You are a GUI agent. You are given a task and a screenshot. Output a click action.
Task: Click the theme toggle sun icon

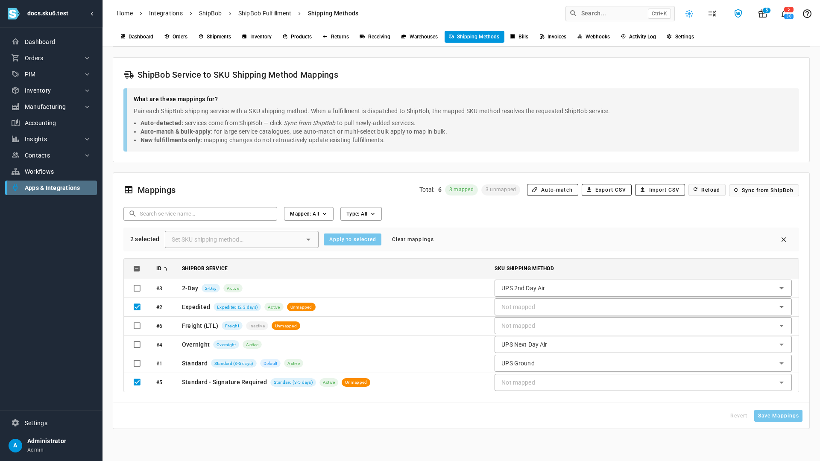[689, 14]
